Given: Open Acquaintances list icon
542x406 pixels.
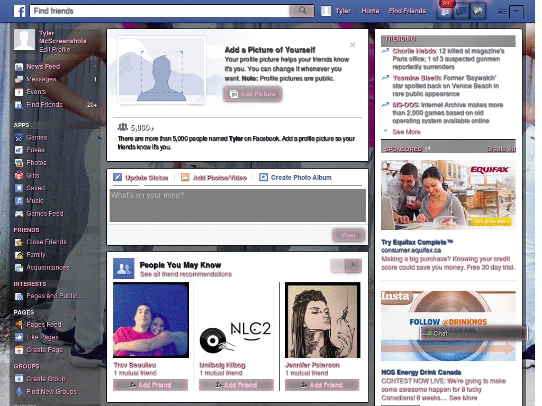Looking at the screenshot, I should coord(19,268).
